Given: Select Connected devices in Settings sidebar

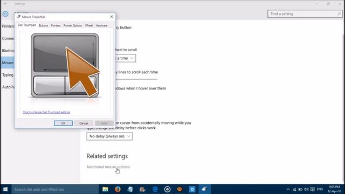Looking at the screenshot, I should pyautogui.click(x=8, y=38).
